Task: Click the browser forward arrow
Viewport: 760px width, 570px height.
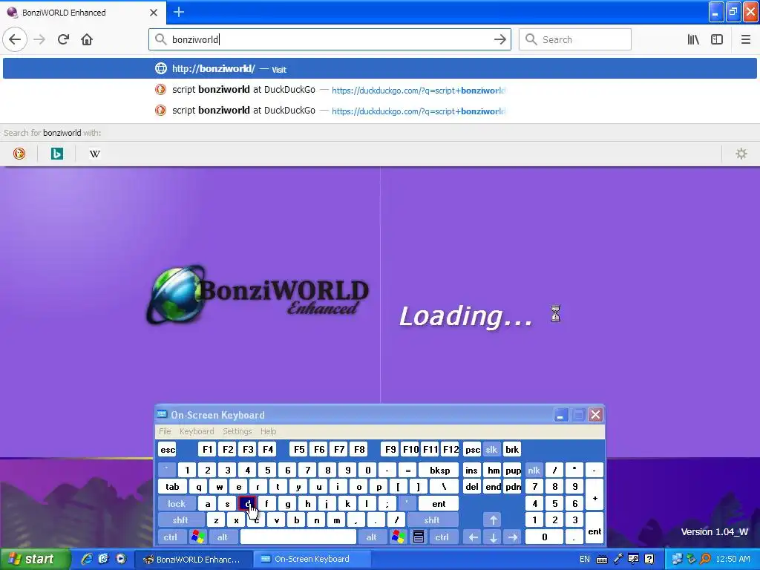Action: [x=39, y=39]
